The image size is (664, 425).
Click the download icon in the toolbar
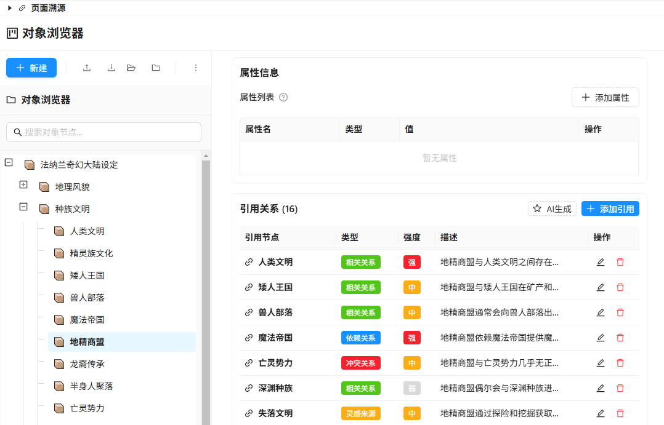[111, 68]
